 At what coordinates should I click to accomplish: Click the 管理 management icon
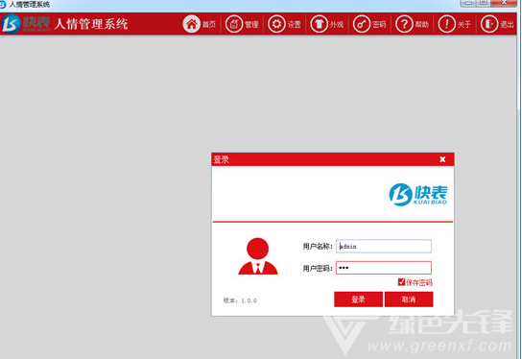coord(234,24)
